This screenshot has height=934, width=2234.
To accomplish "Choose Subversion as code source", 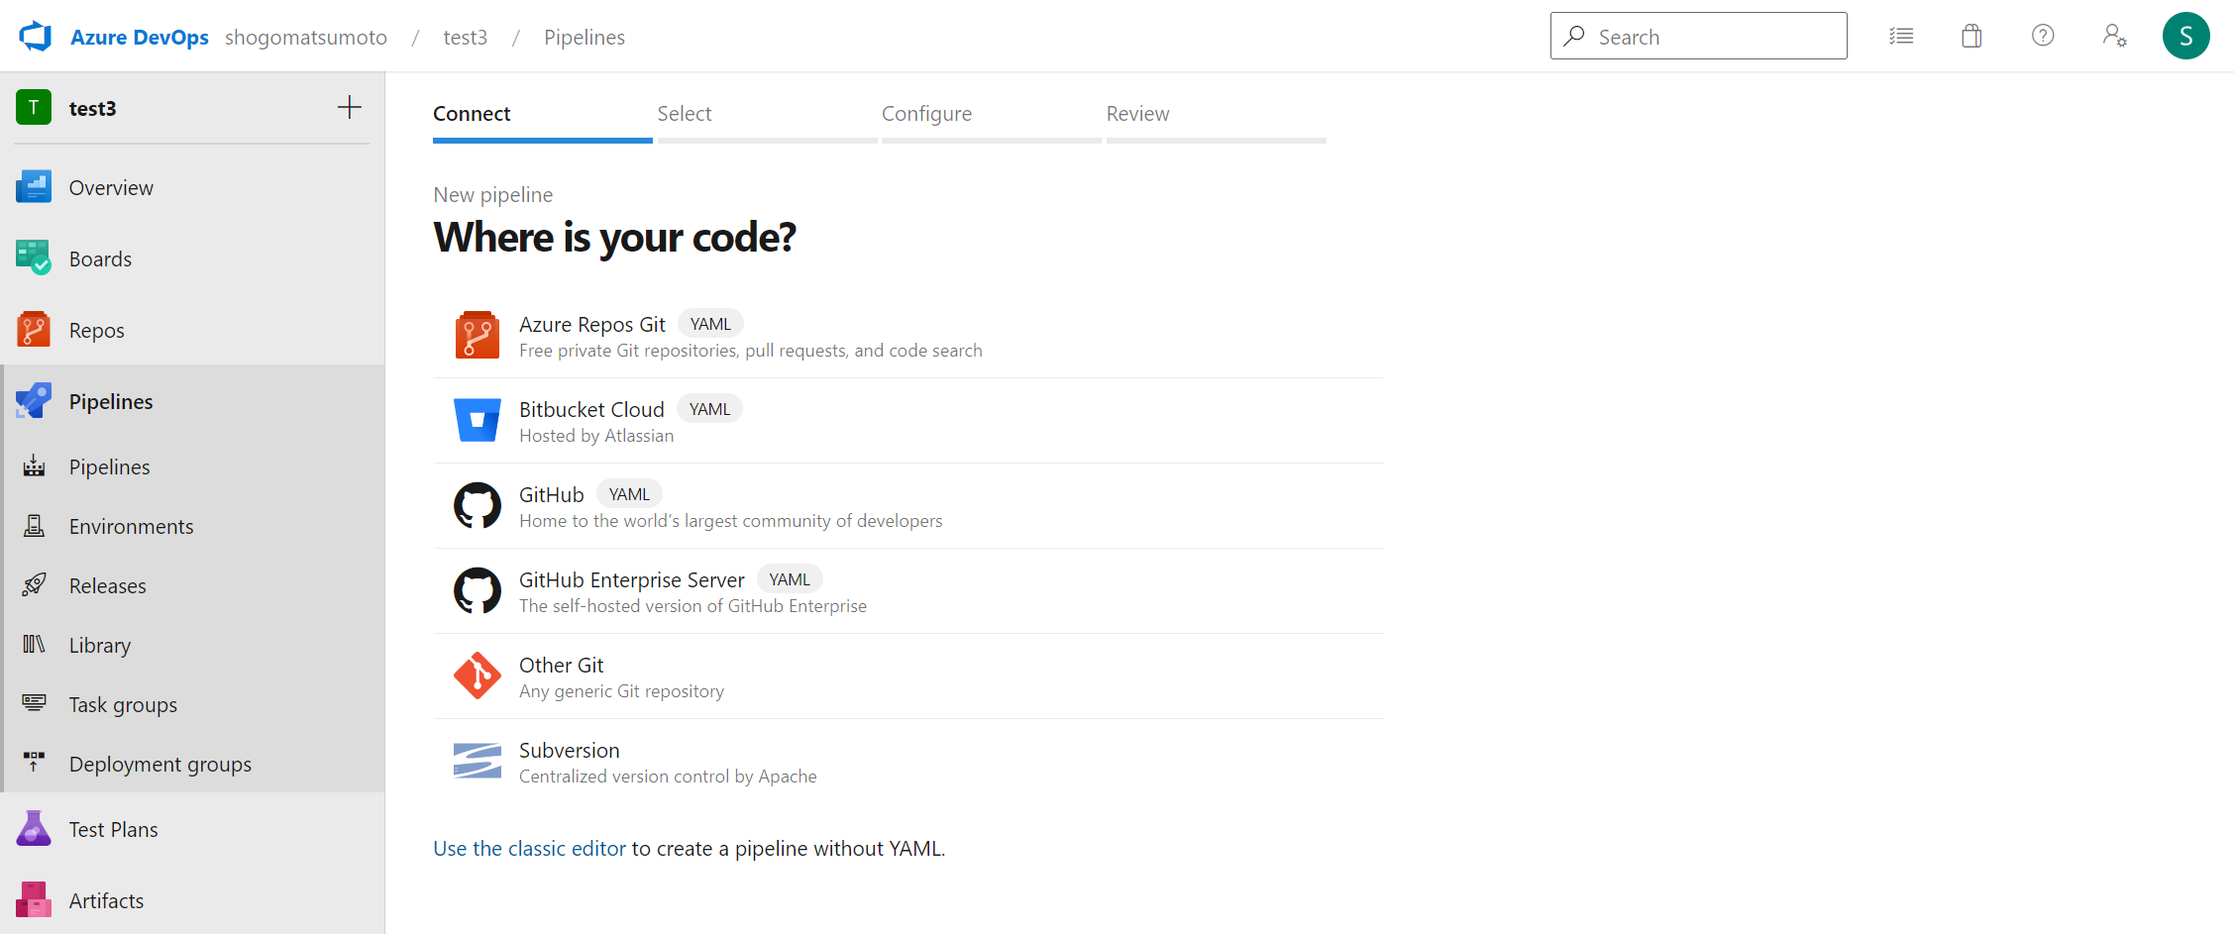I will tap(908, 762).
